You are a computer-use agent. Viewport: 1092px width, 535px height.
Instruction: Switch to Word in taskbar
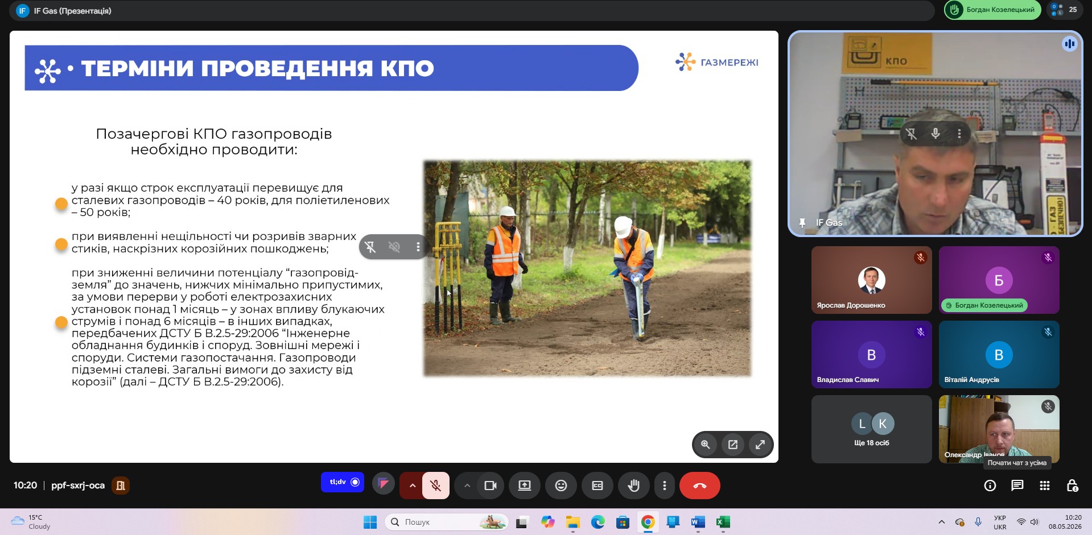pos(698,522)
